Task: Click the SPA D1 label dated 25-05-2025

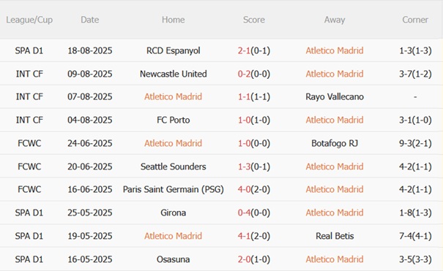Action: point(29,213)
